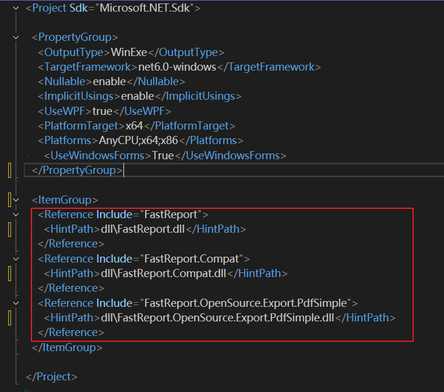444x392 pixels.
Task: Click the UseWPF true value
Action: (x=102, y=111)
